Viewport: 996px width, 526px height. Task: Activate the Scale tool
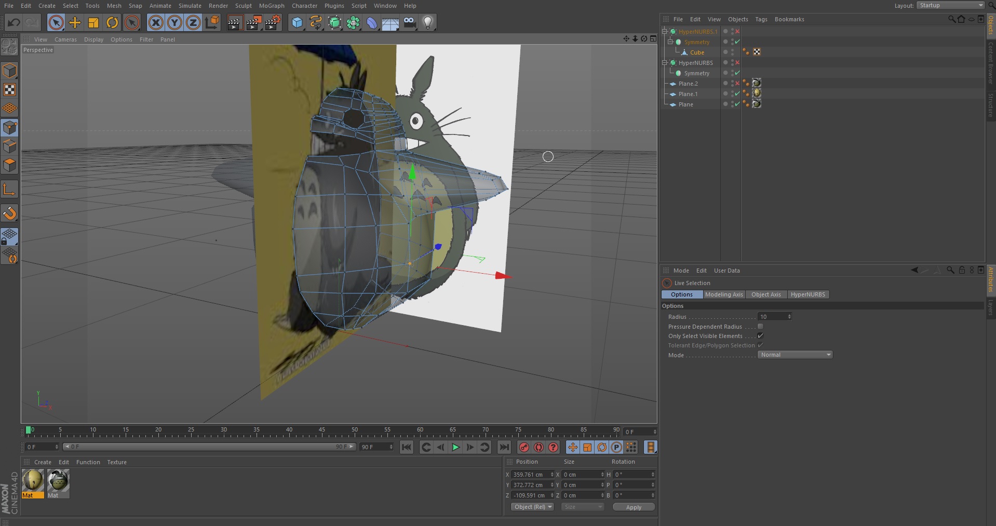(93, 22)
